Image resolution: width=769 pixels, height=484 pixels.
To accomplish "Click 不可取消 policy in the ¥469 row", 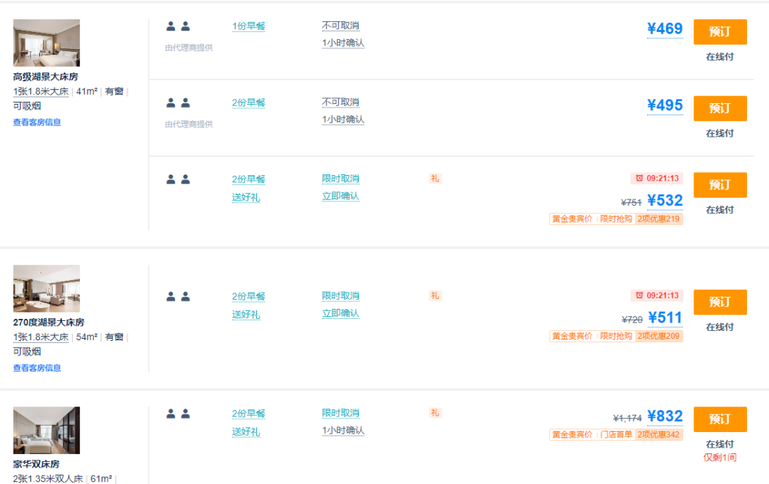I will 341,26.
